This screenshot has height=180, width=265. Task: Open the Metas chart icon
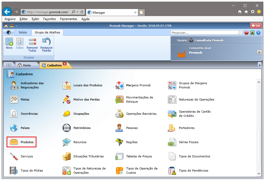tap(14, 99)
